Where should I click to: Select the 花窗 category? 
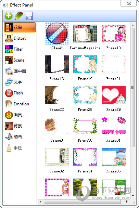pos(20,27)
